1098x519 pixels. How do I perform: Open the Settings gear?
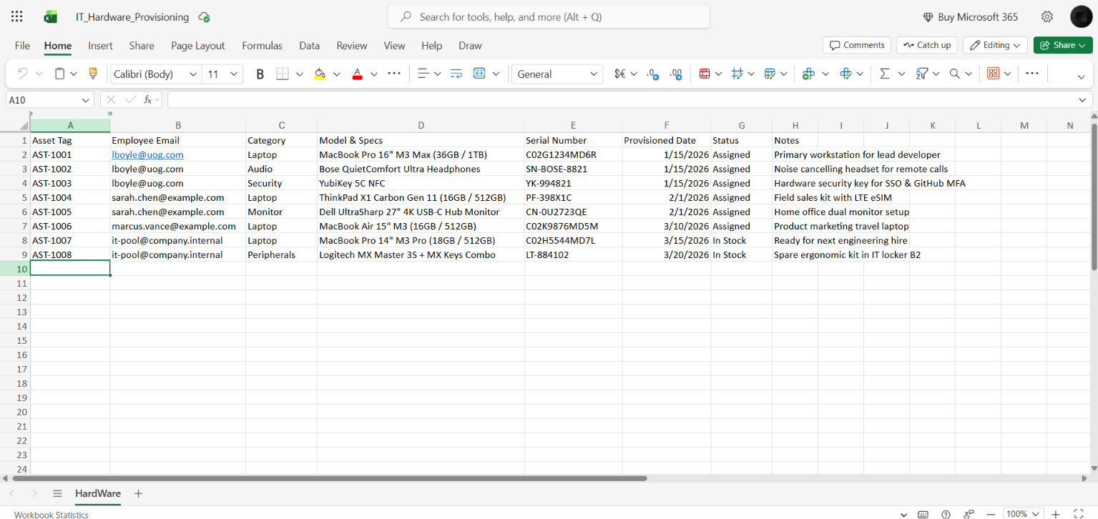[x=1047, y=16]
